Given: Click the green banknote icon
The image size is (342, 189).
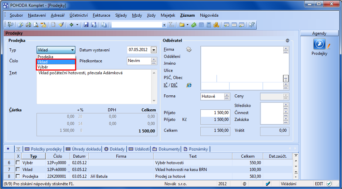Looking at the screenshot, I should [194, 25].
